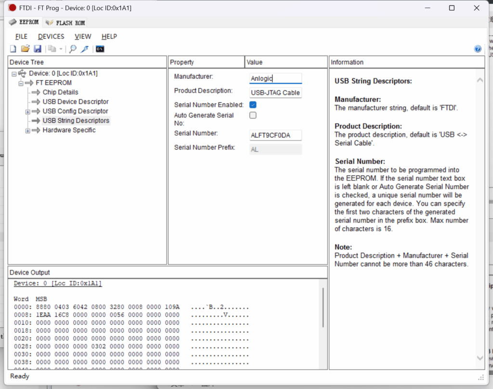Open the dropdown arrow beside copy icon
This screenshot has height=389, width=493.
point(61,49)
